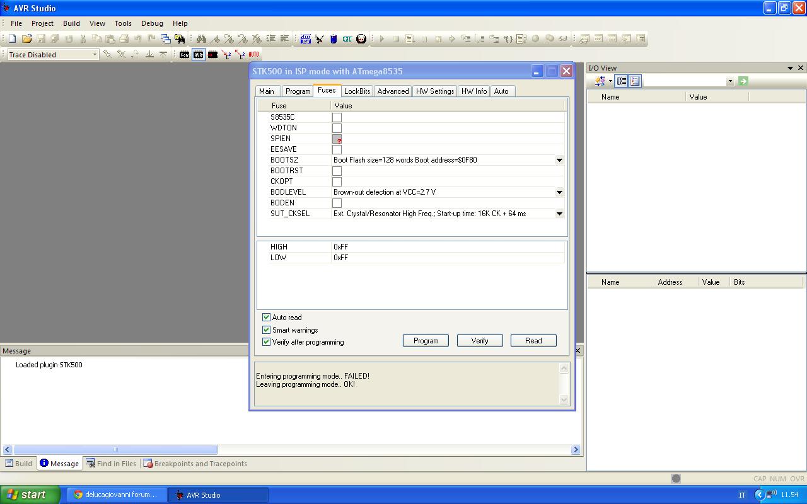
Task: Toggle the CKOPT fuse checkbox
Action: pyautogui.click(x=337, y=181)
